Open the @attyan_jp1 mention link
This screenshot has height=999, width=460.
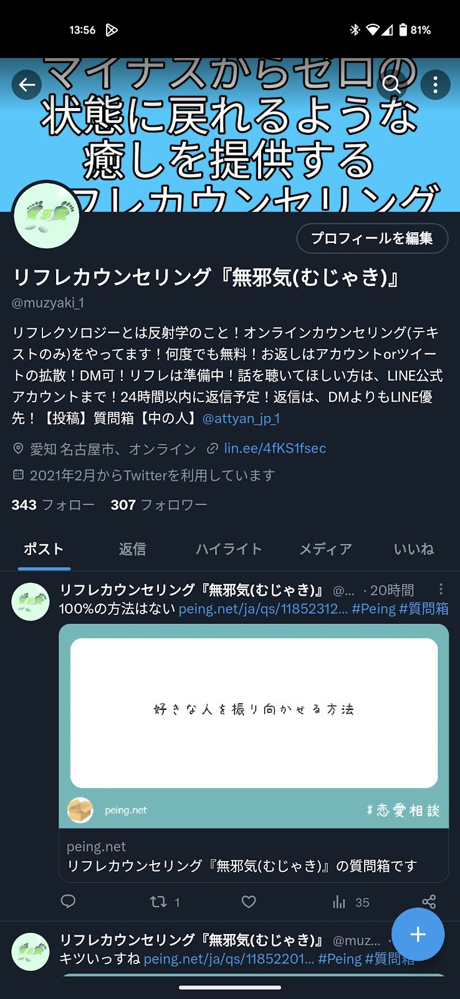pyautogui.click(x=241, y=418)
